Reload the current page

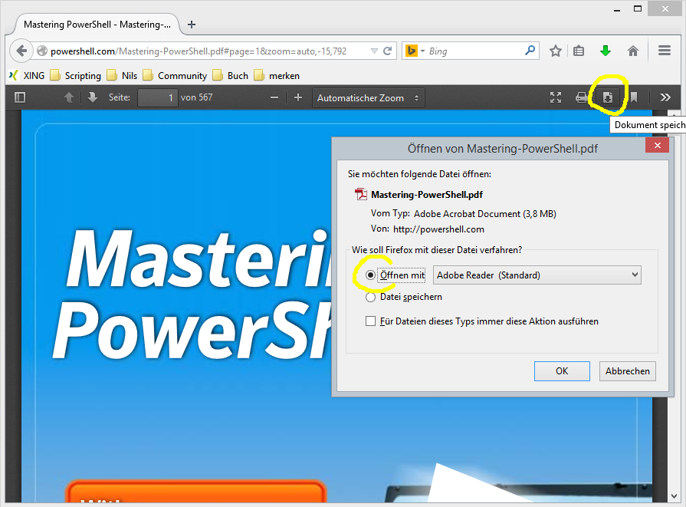(387, 51)
